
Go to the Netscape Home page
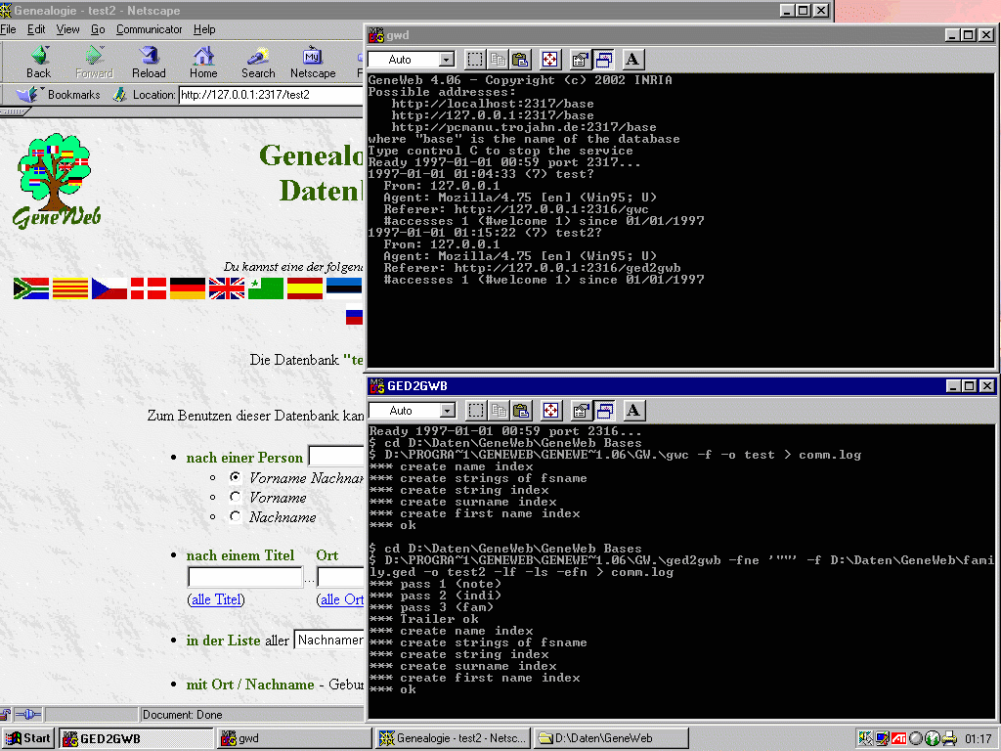click(x=203, y=63)
